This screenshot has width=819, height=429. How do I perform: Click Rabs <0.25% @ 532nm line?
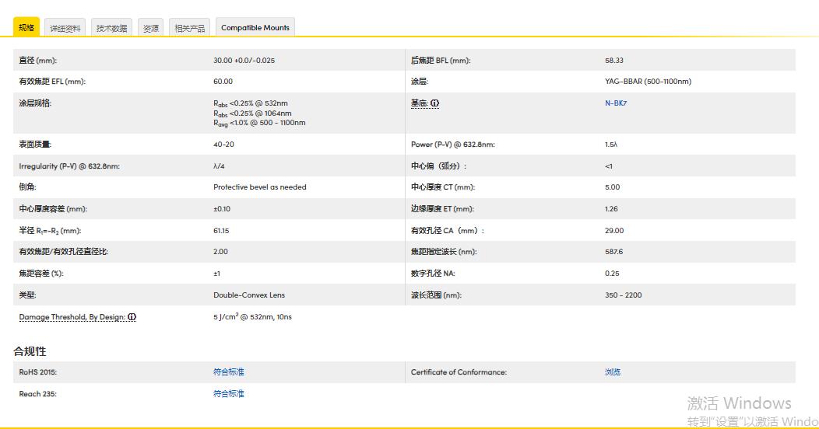[x=251, y=103]
